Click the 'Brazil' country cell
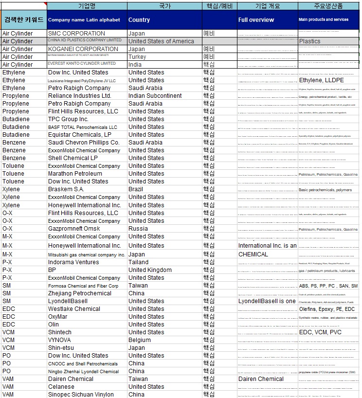 tap(165, 189)
